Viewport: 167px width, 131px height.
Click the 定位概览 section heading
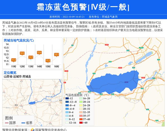pyautogui.click(x=10, y=73)
